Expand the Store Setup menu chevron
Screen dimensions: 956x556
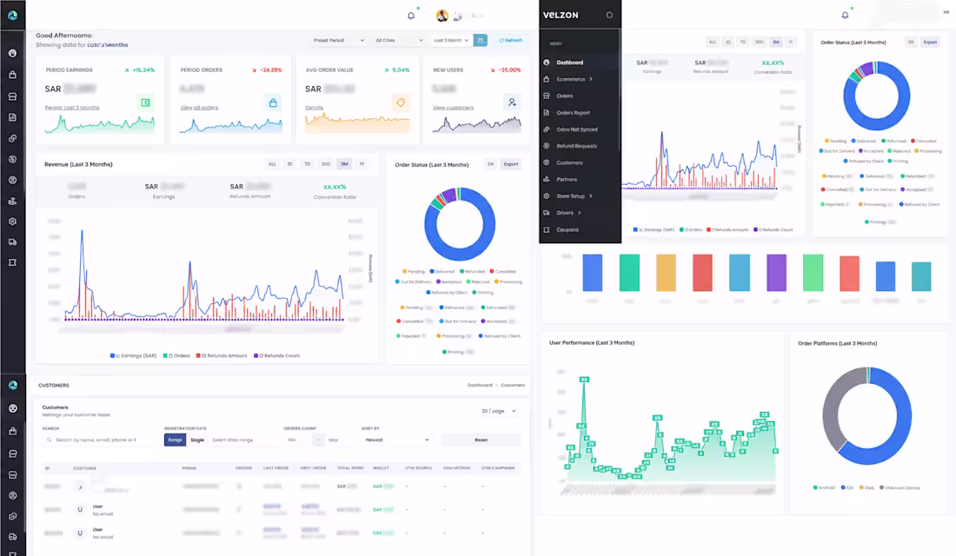click(x=591, y=196)
